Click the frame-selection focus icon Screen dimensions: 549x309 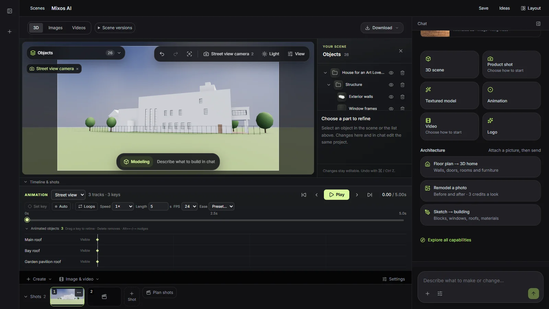coord(189,54)
